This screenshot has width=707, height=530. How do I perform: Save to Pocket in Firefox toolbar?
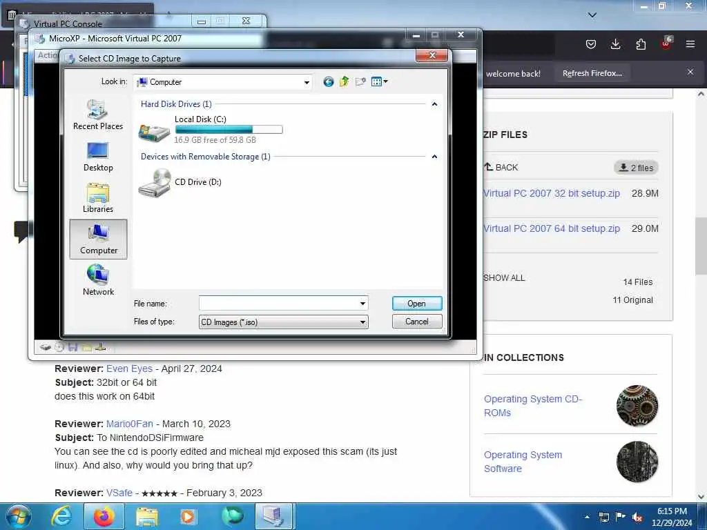pyautogui.click(x=591, y=44)
